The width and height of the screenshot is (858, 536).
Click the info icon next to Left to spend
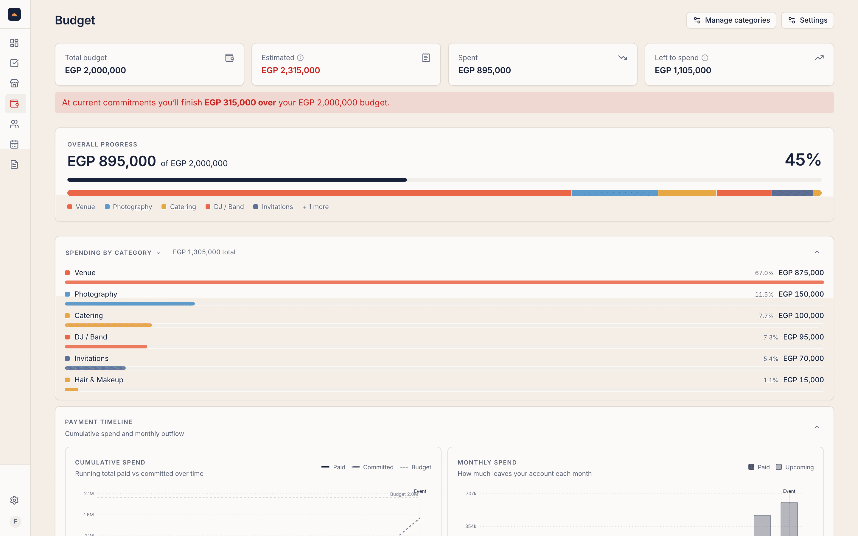[x=705, y=58]
